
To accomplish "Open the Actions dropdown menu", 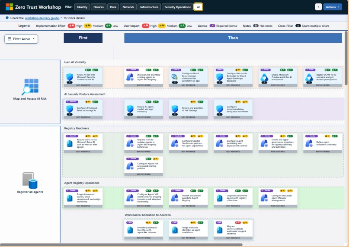I will (x=333, y=7).
